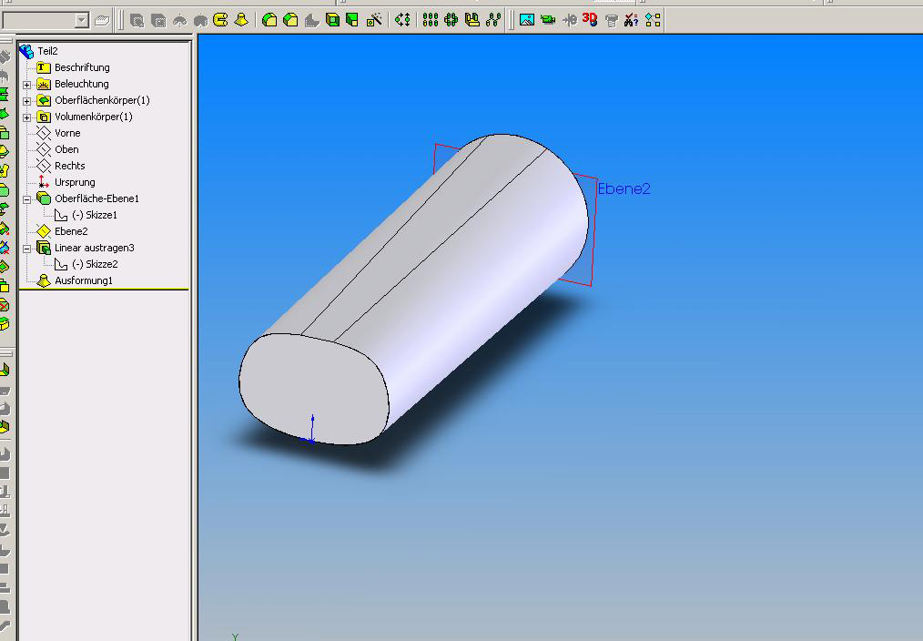The width and height of the screenshot is (923, 641).
Task: Click the scissors with question mark icon
Action: pyautogui.click(x=632, y=21)
